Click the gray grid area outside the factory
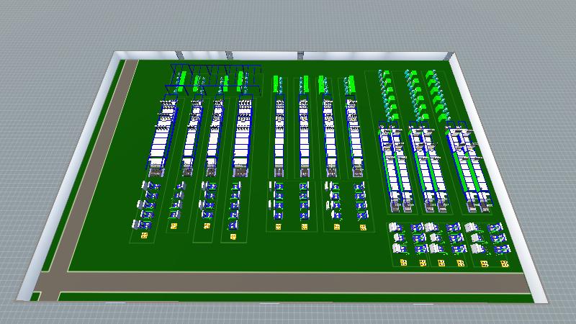576x324 pixels. (x=288, y=22)
